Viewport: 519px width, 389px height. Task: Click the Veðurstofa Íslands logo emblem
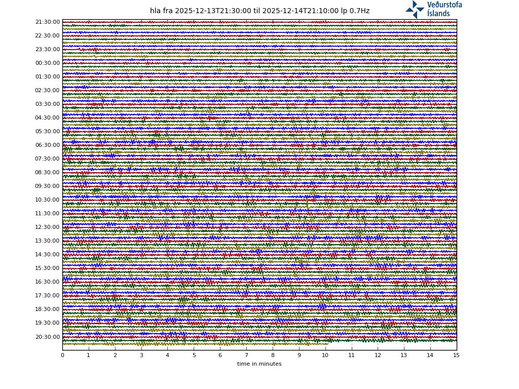415,9
